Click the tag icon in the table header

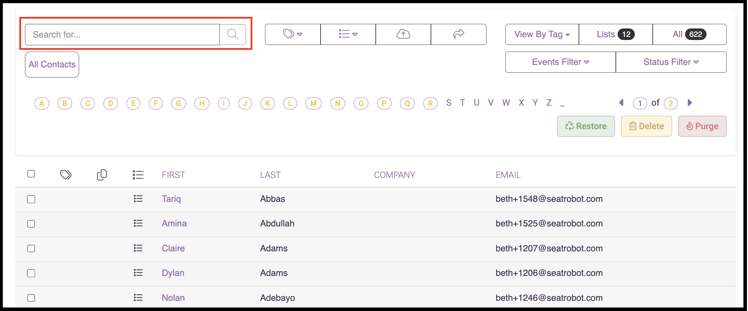pyautogui.click(x=66, y=174)
